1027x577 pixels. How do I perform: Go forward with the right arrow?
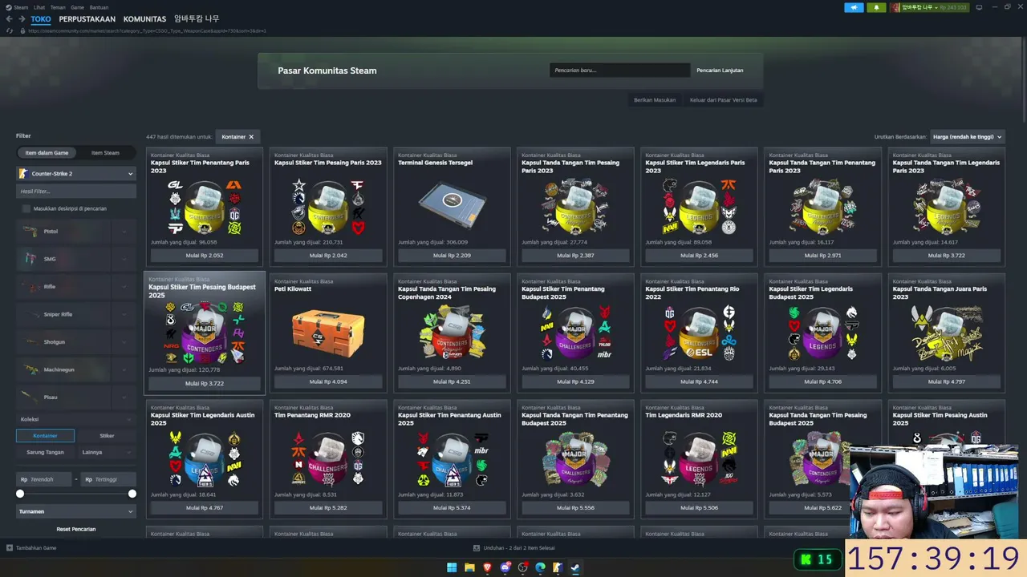pos(22,19)
